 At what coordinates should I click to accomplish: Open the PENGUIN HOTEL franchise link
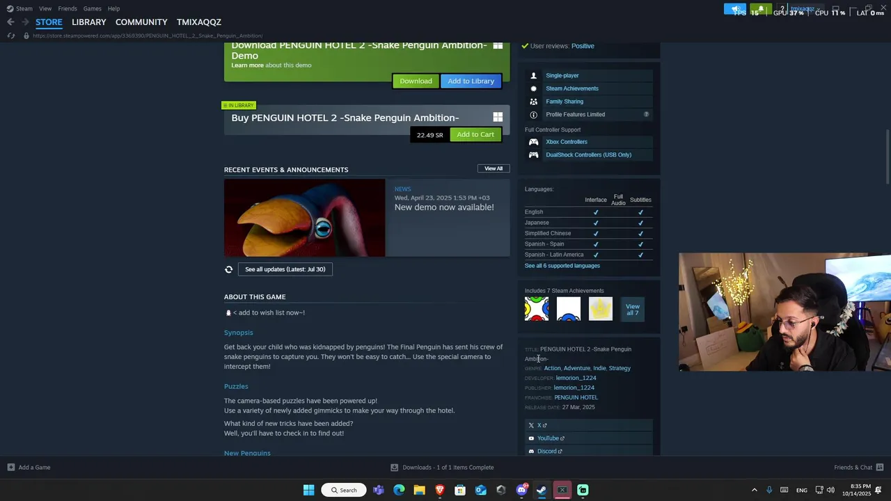tap(576, 397)
